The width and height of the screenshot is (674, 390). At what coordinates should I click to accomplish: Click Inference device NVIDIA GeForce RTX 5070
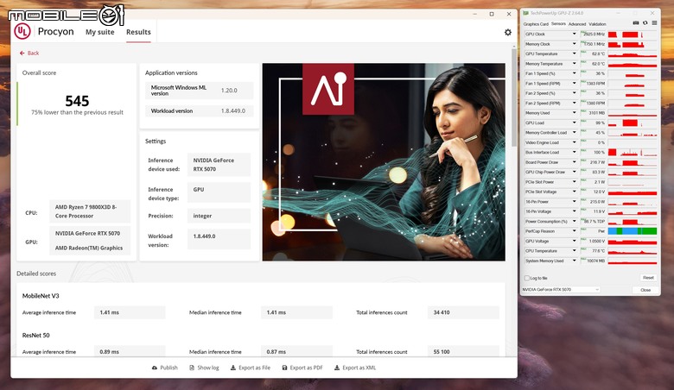[x=219, y=165]
